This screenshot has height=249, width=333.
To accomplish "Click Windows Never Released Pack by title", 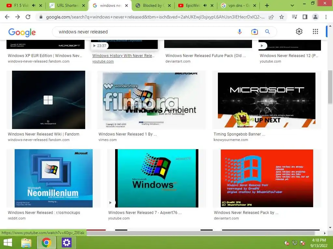I will coord(246,213).
